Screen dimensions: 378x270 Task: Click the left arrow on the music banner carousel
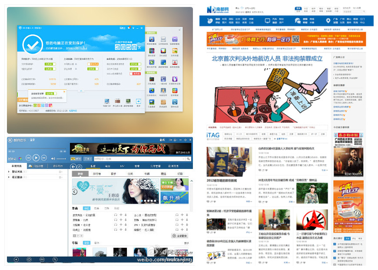[75, 191]
